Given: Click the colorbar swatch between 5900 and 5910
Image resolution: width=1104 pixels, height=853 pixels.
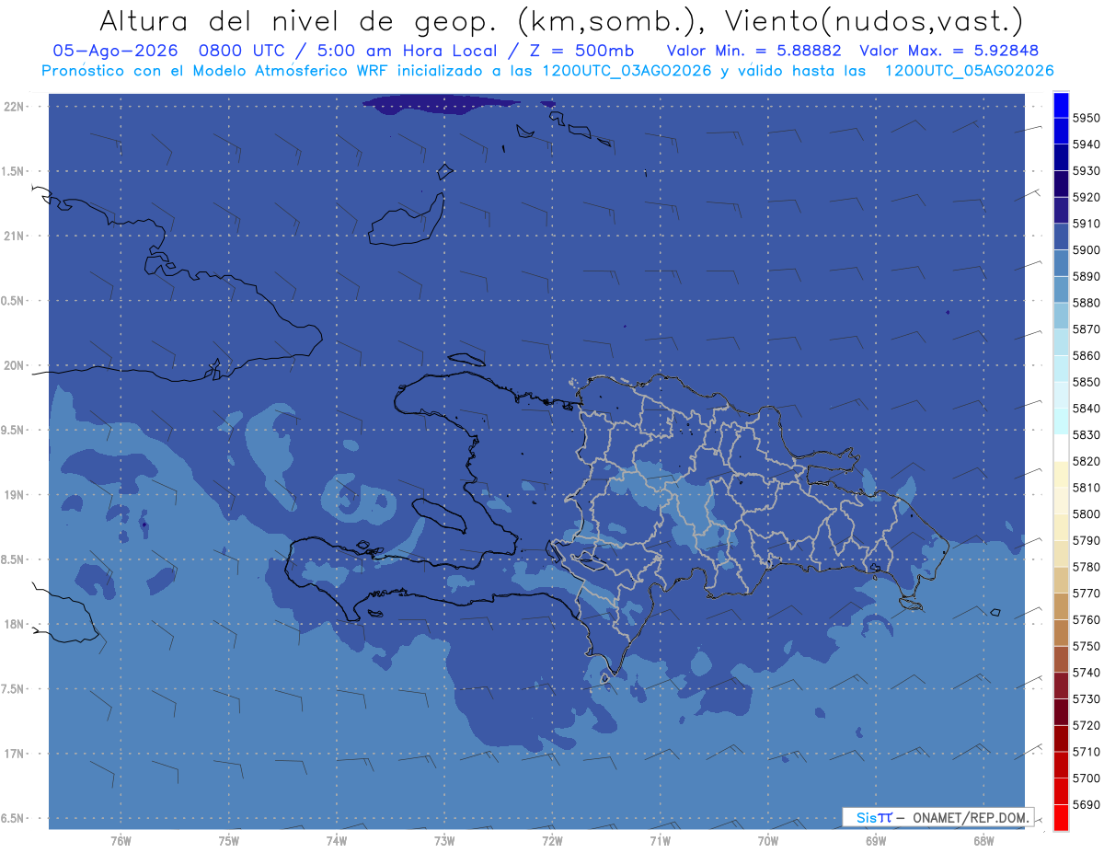Looking at the screenshot, I should click(1061, 236).
